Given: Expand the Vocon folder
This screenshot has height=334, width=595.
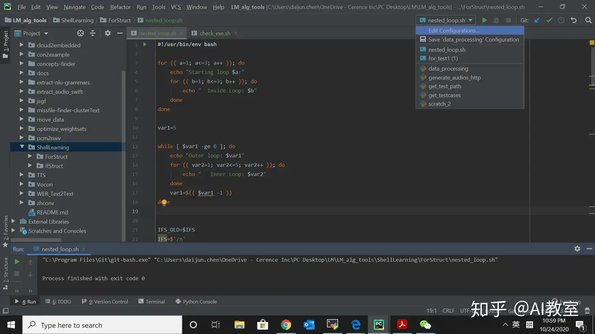Looking at the screenshot, I should tap(22, 184).
